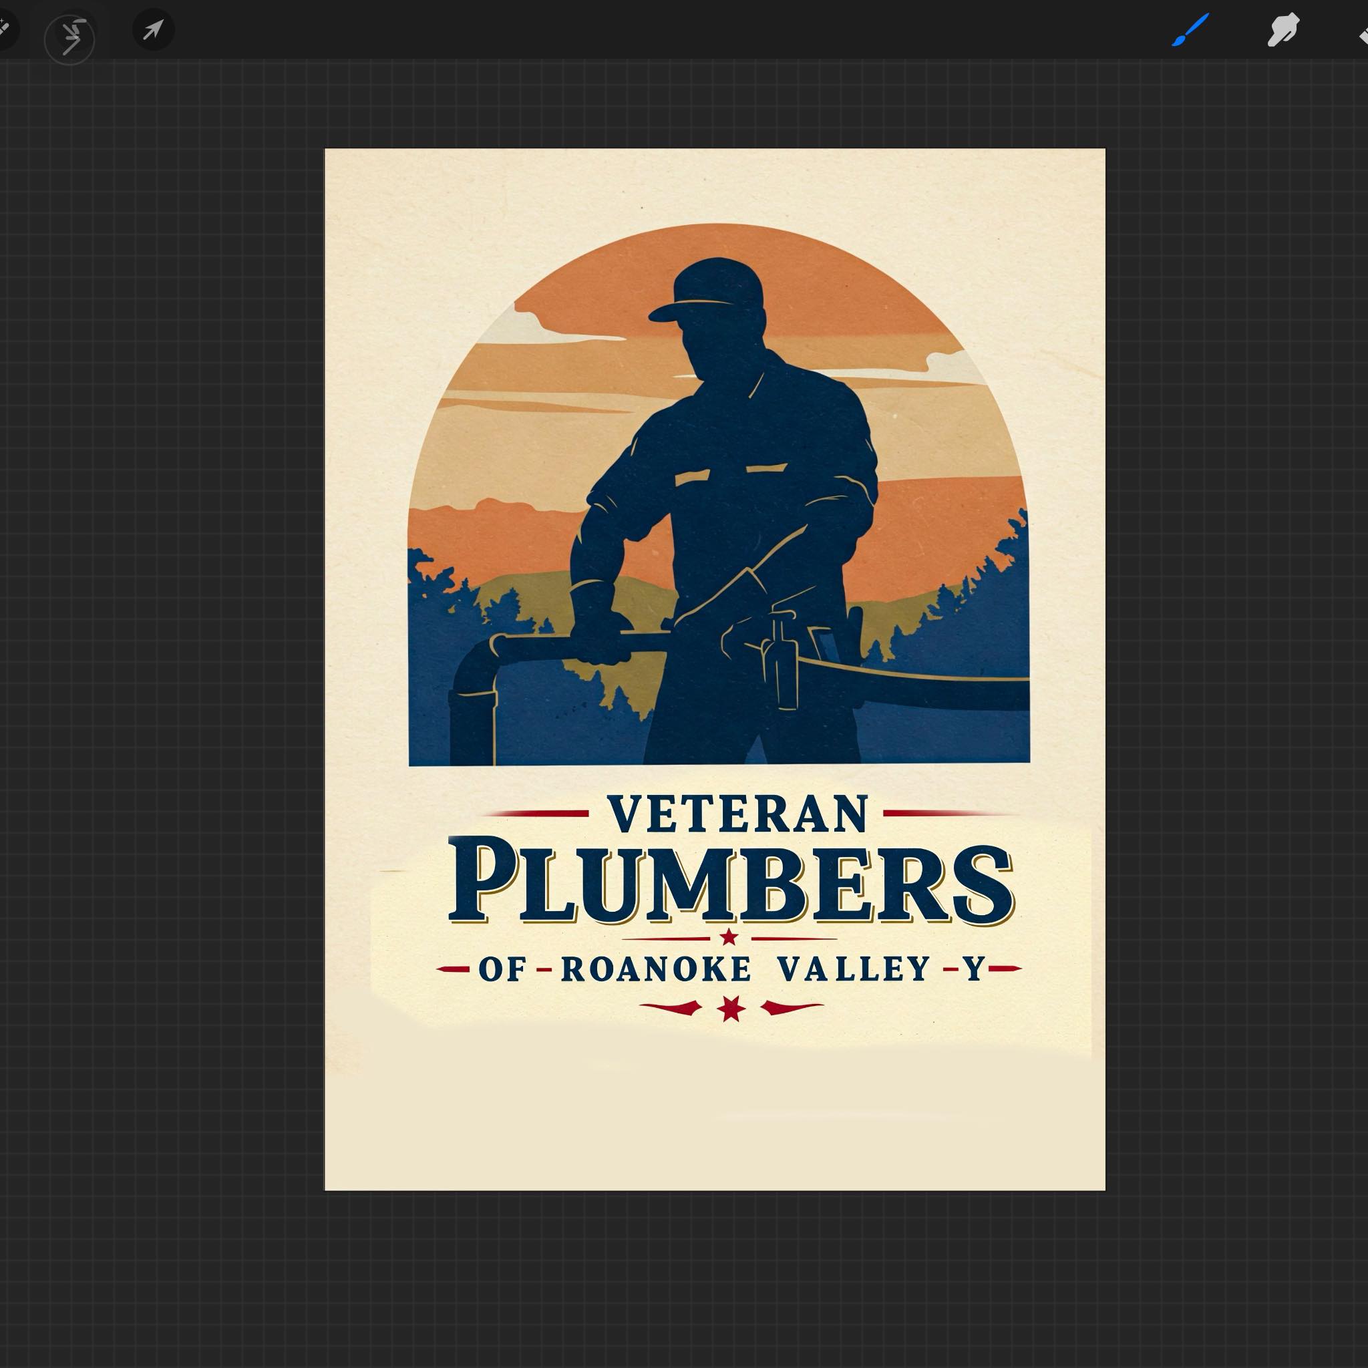Open the Selection tool
Screen dimensions: 1368x1368
[x=71, y=30]
